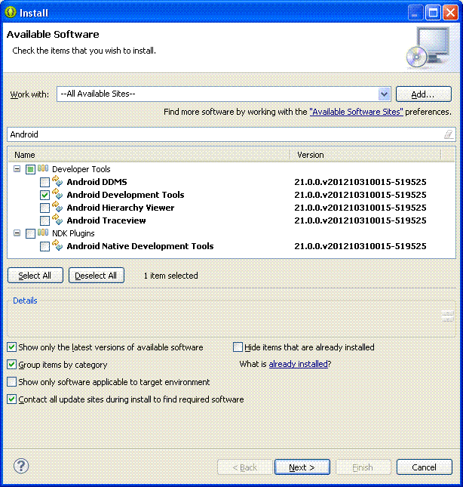This screenshot has height=487, width=463.
Task: Check Android Native Development Tools checkbox
Action: tap(44, 246)
